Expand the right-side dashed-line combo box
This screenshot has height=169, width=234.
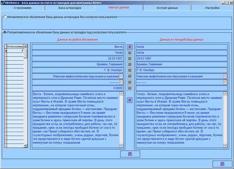point(225,82)
